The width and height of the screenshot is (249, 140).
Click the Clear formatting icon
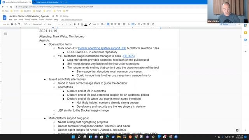153,24
